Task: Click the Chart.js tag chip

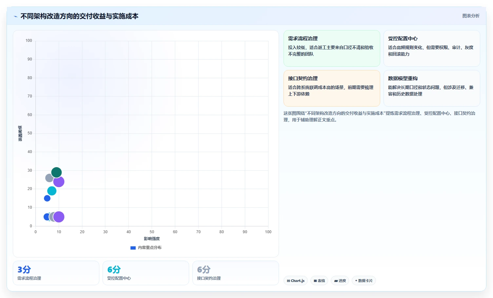Action: [296, 281]
